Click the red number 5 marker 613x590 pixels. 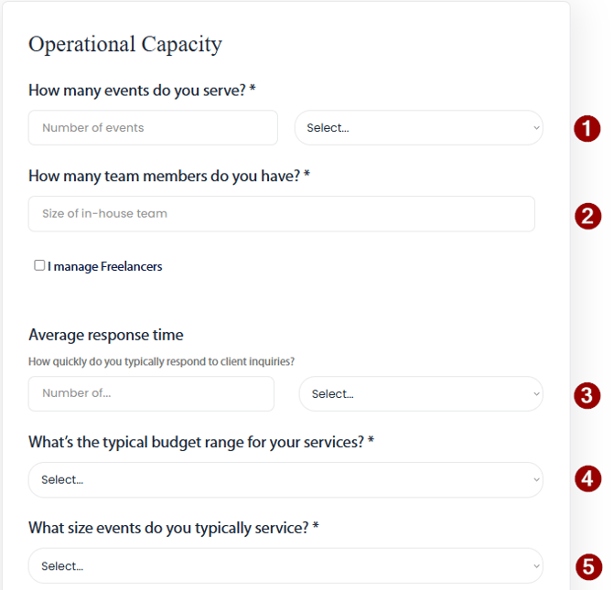(x=588, y=567)
